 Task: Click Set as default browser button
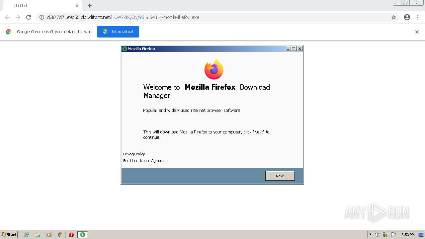pyautogui.click(x=118, y=32)
